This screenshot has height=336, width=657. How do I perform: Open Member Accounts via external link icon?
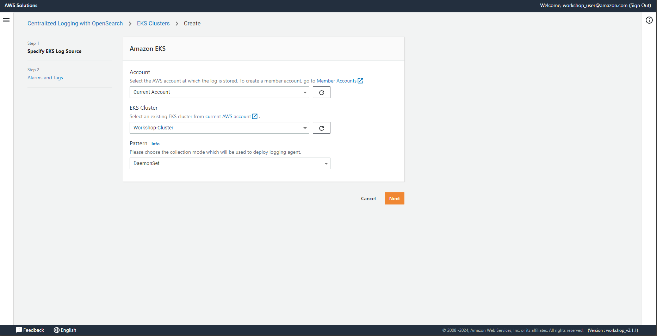click(x=360, y=81)
